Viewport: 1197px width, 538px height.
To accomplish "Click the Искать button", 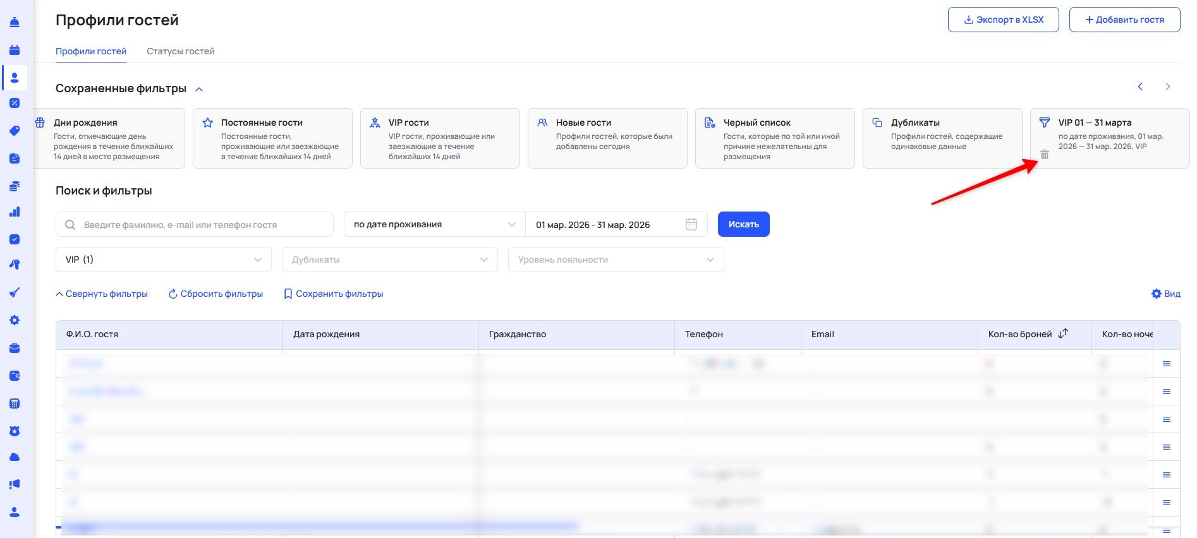I will (x=743, y=224).
